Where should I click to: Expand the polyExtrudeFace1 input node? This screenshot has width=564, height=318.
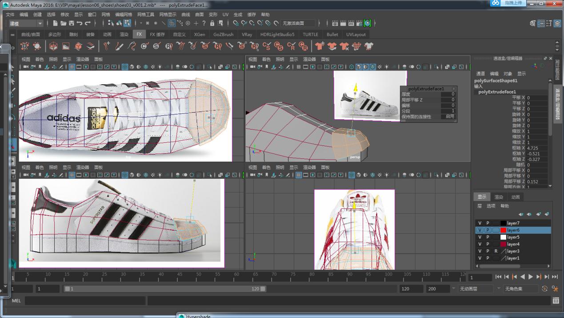(497, 92)
